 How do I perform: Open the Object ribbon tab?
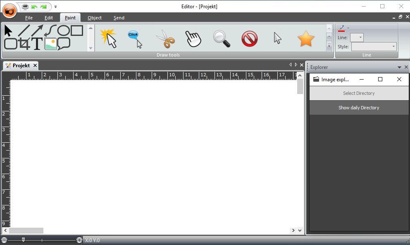(x=95, y=18)
